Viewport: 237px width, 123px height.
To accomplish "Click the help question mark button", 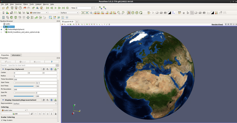I will pos(52,62).
